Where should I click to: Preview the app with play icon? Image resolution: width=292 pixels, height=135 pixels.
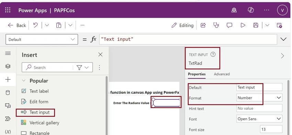coord(243,25)
